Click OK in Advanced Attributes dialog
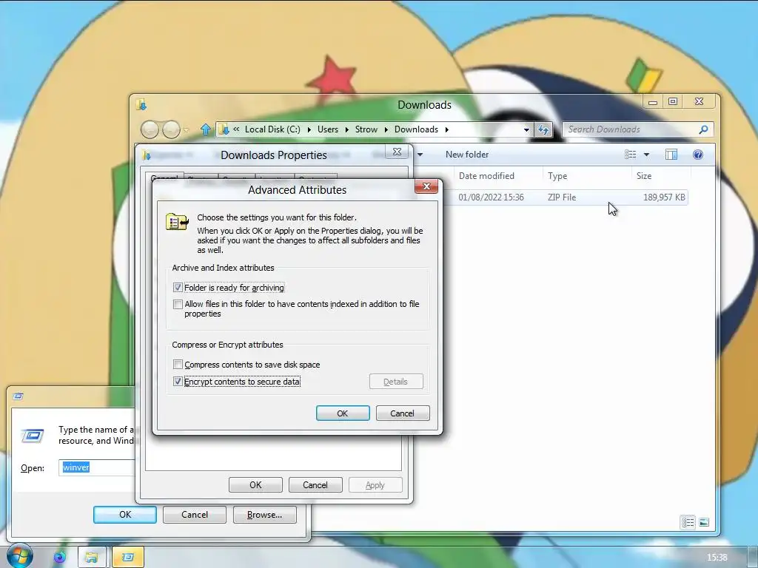The width and height of the screenshot is (758, 568). tap(343, 413)
